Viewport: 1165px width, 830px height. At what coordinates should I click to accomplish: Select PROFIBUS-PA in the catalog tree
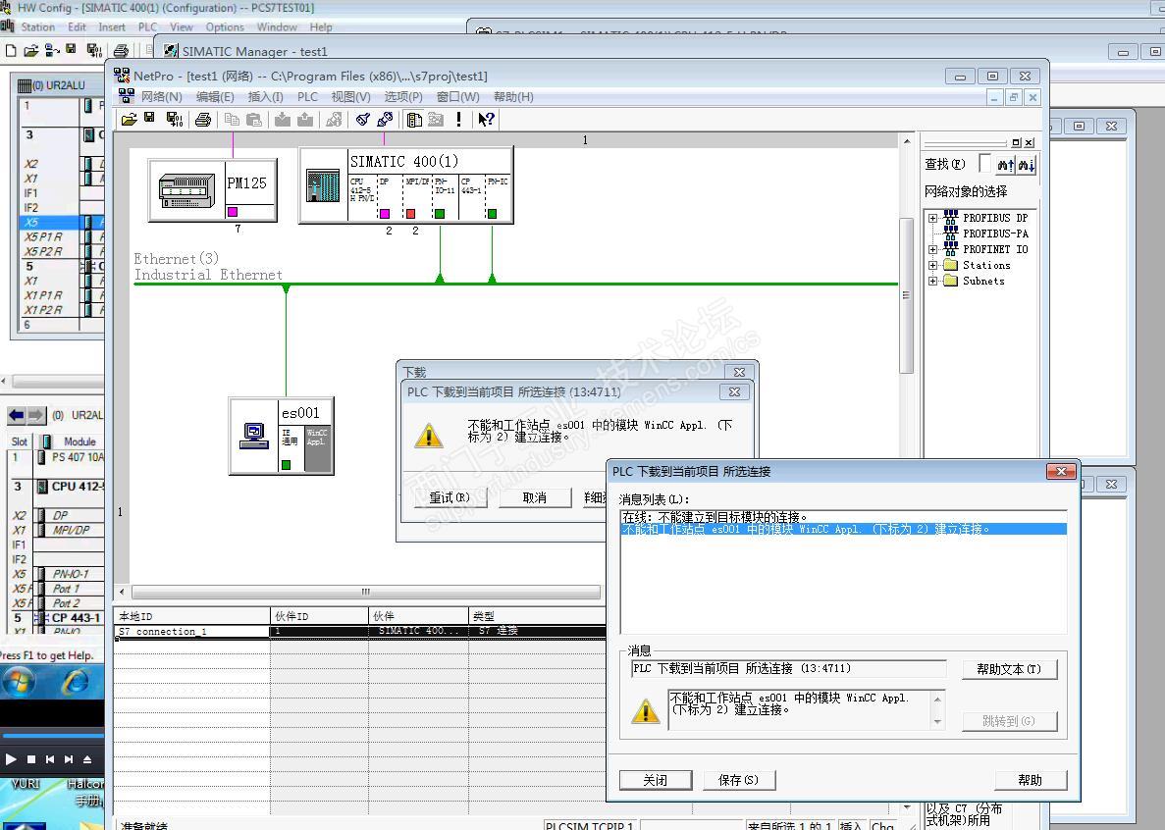click(995, 233)
